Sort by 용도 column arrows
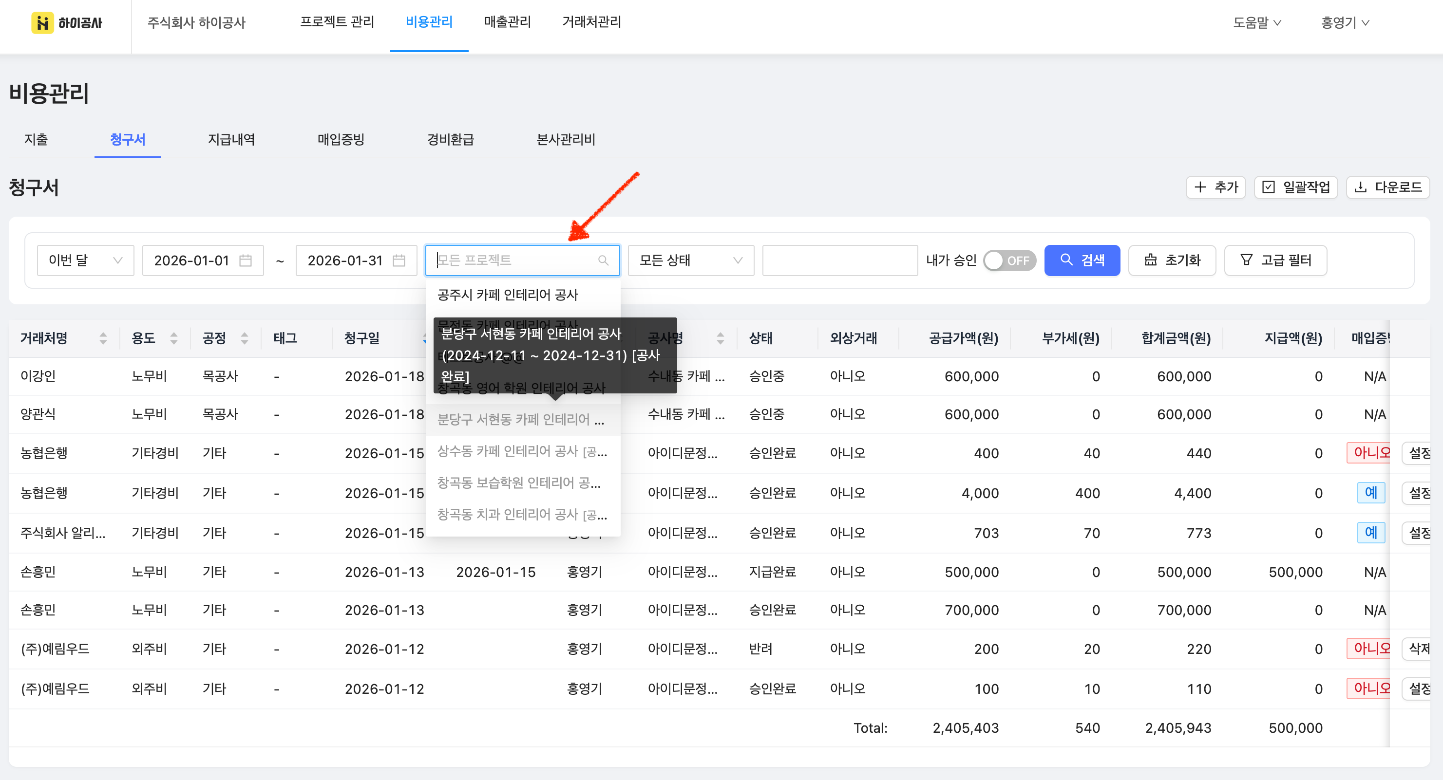The height and width of the screenshot is (780, 1443). [173, 338]
